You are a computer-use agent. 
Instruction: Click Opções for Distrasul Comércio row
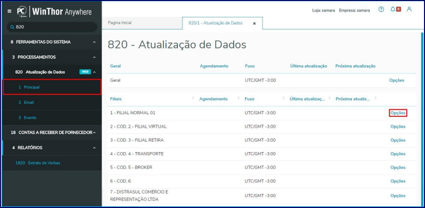(398, 196)
